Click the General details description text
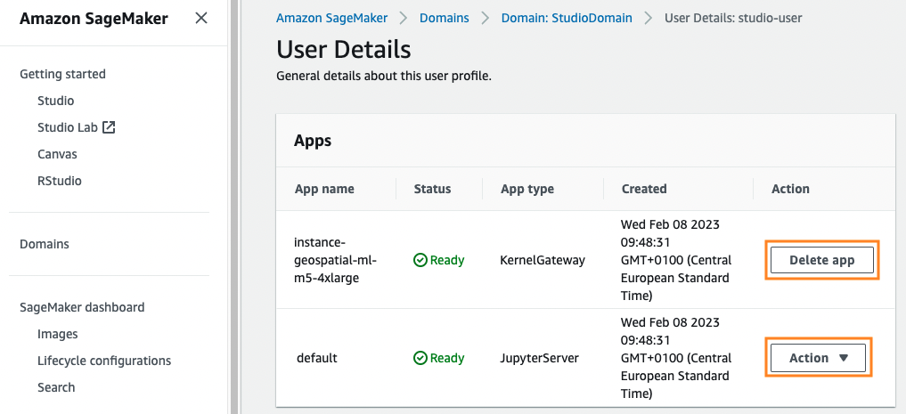The height and width of the screenshot is (414, 906). pyautogui.click(x=384, y=77)
